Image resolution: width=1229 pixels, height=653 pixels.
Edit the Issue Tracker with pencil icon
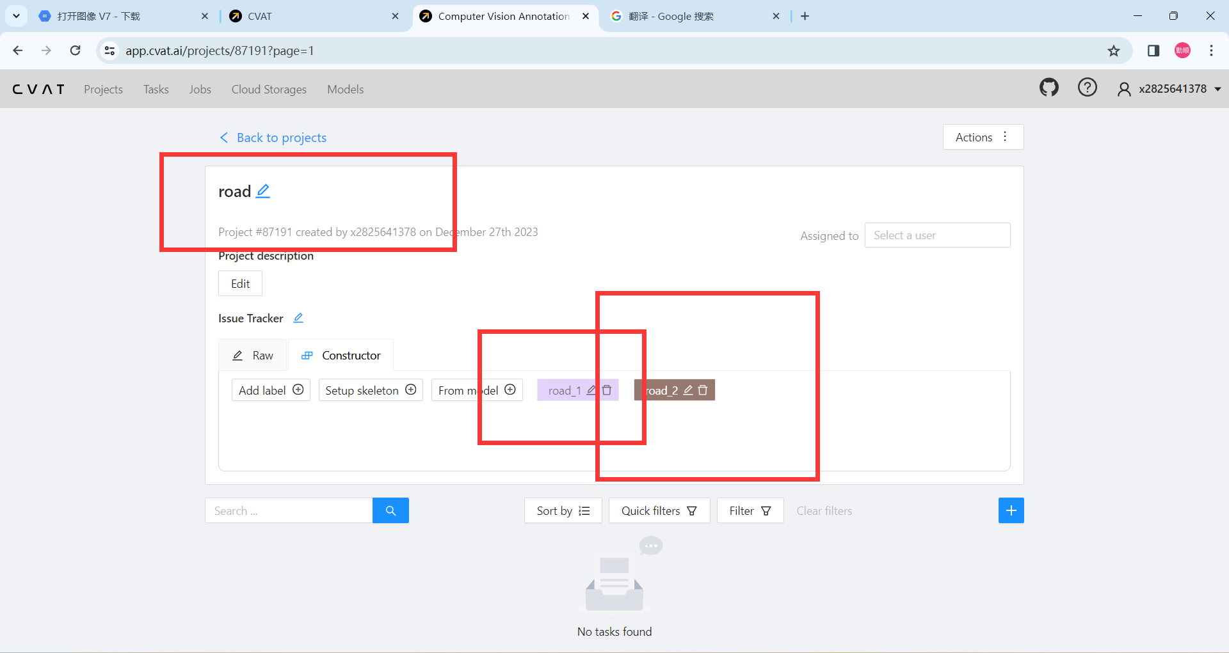(298, 318)
